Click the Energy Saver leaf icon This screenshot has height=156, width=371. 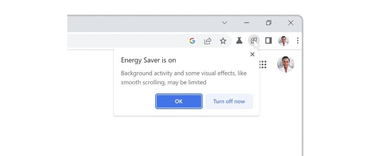[254, 41]
